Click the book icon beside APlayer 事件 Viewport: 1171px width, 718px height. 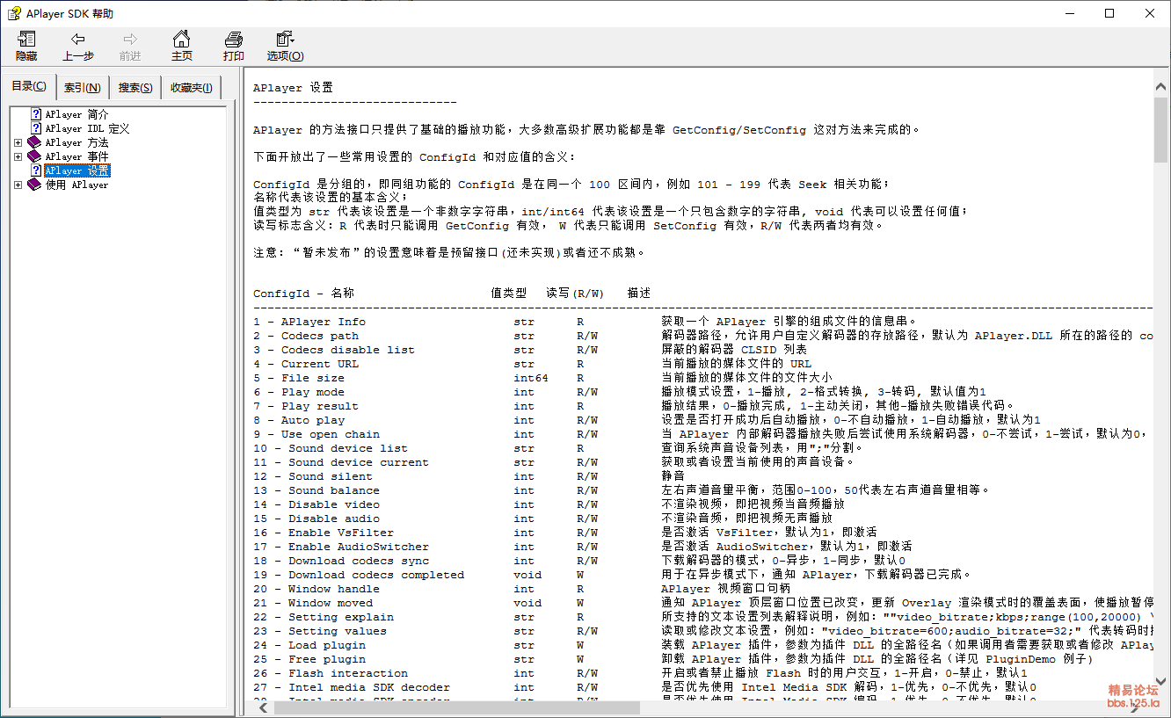click(34, 156)
